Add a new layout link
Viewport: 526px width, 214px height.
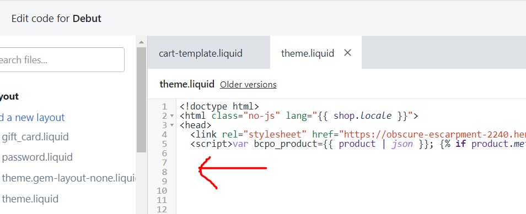[x=32, y=118]
